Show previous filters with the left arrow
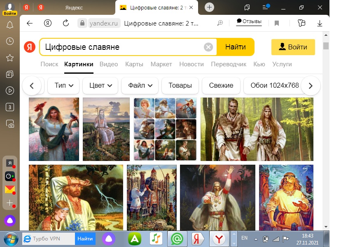Screen dimensions: 348x247 [32, 86]
